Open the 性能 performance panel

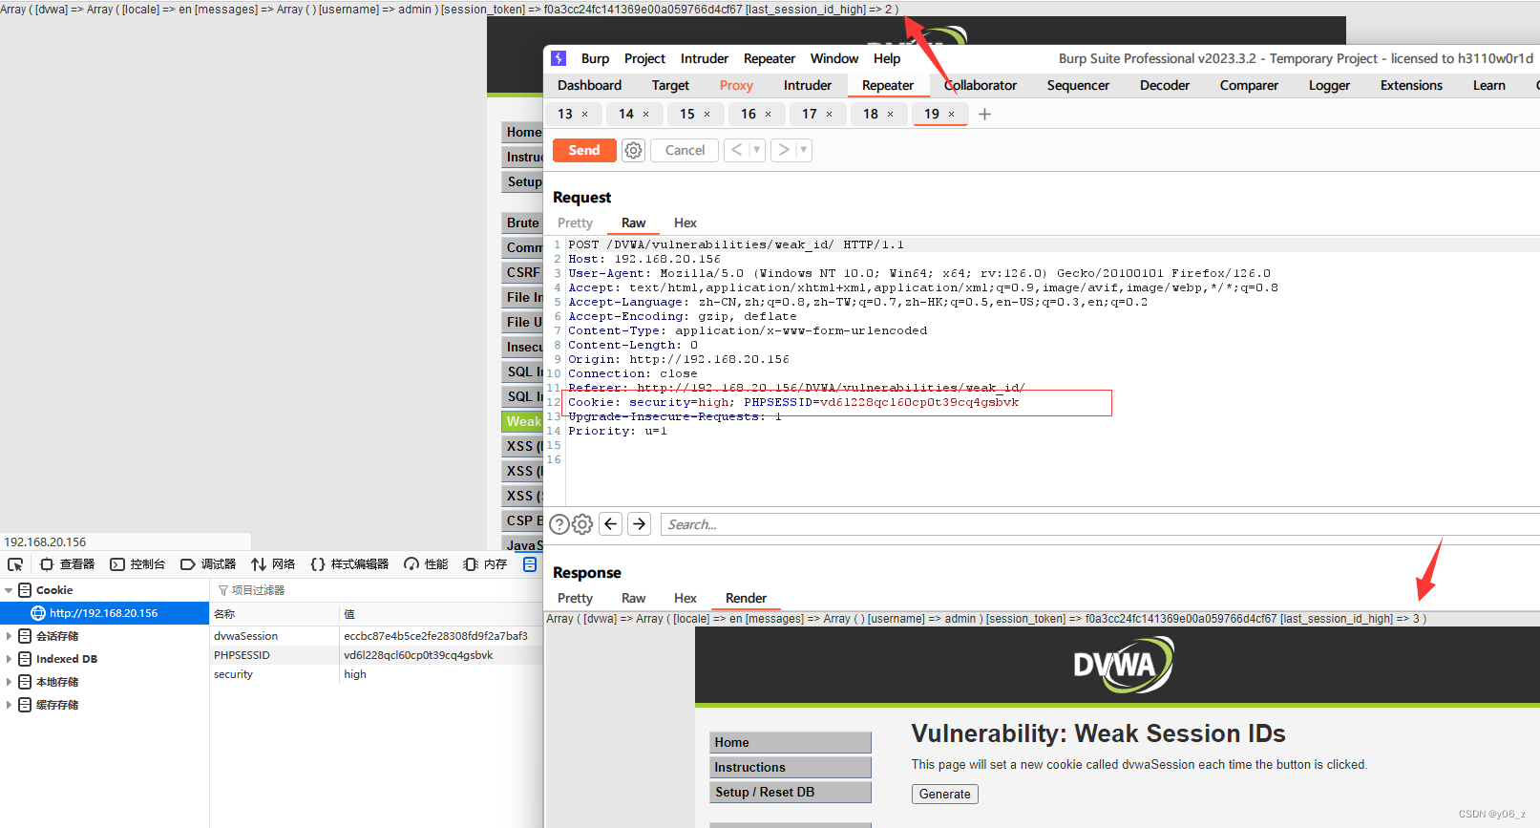(426, 564)
